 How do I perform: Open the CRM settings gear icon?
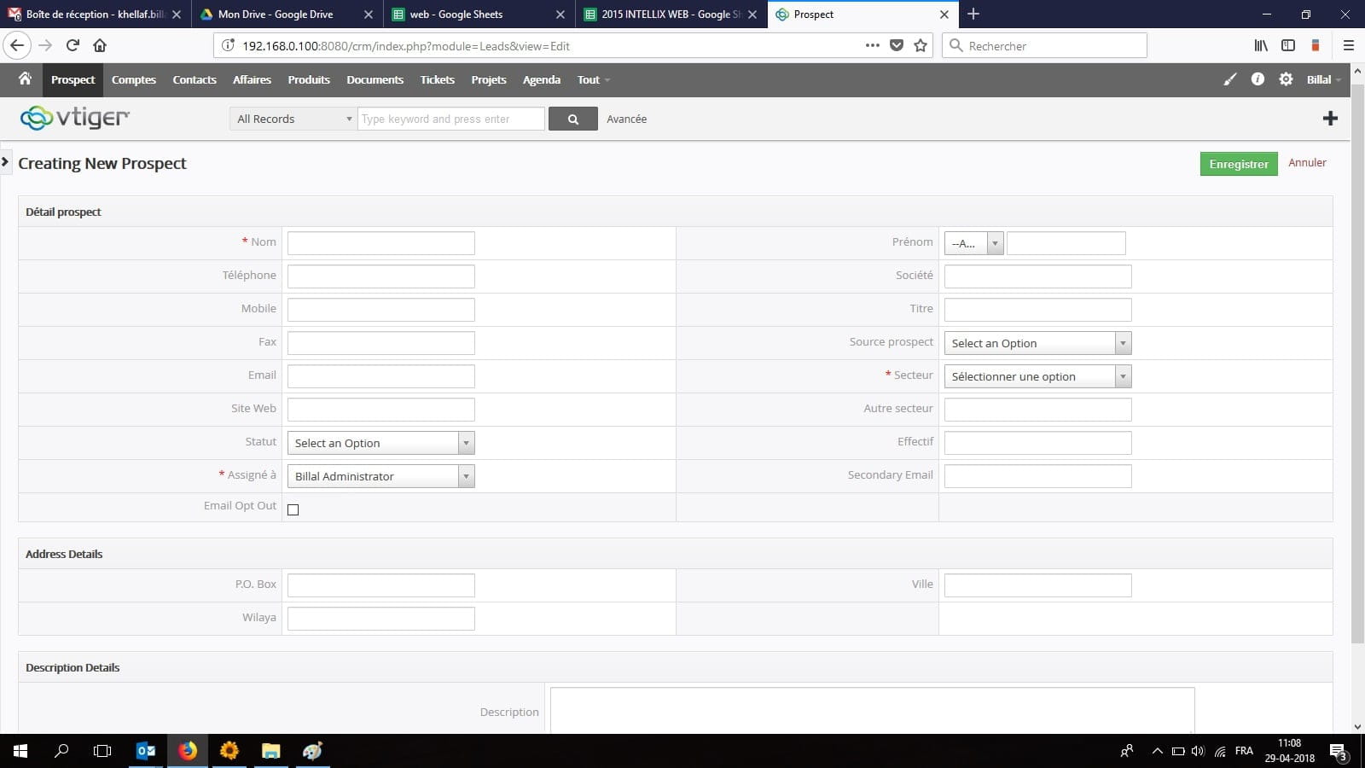1286,79
